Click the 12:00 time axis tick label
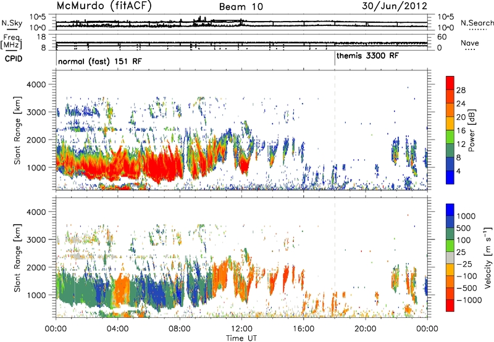 [x=241, y=329]
